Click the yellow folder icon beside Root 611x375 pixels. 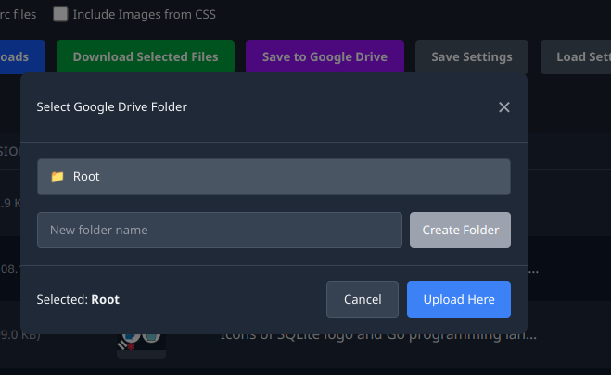coord(57,177)
